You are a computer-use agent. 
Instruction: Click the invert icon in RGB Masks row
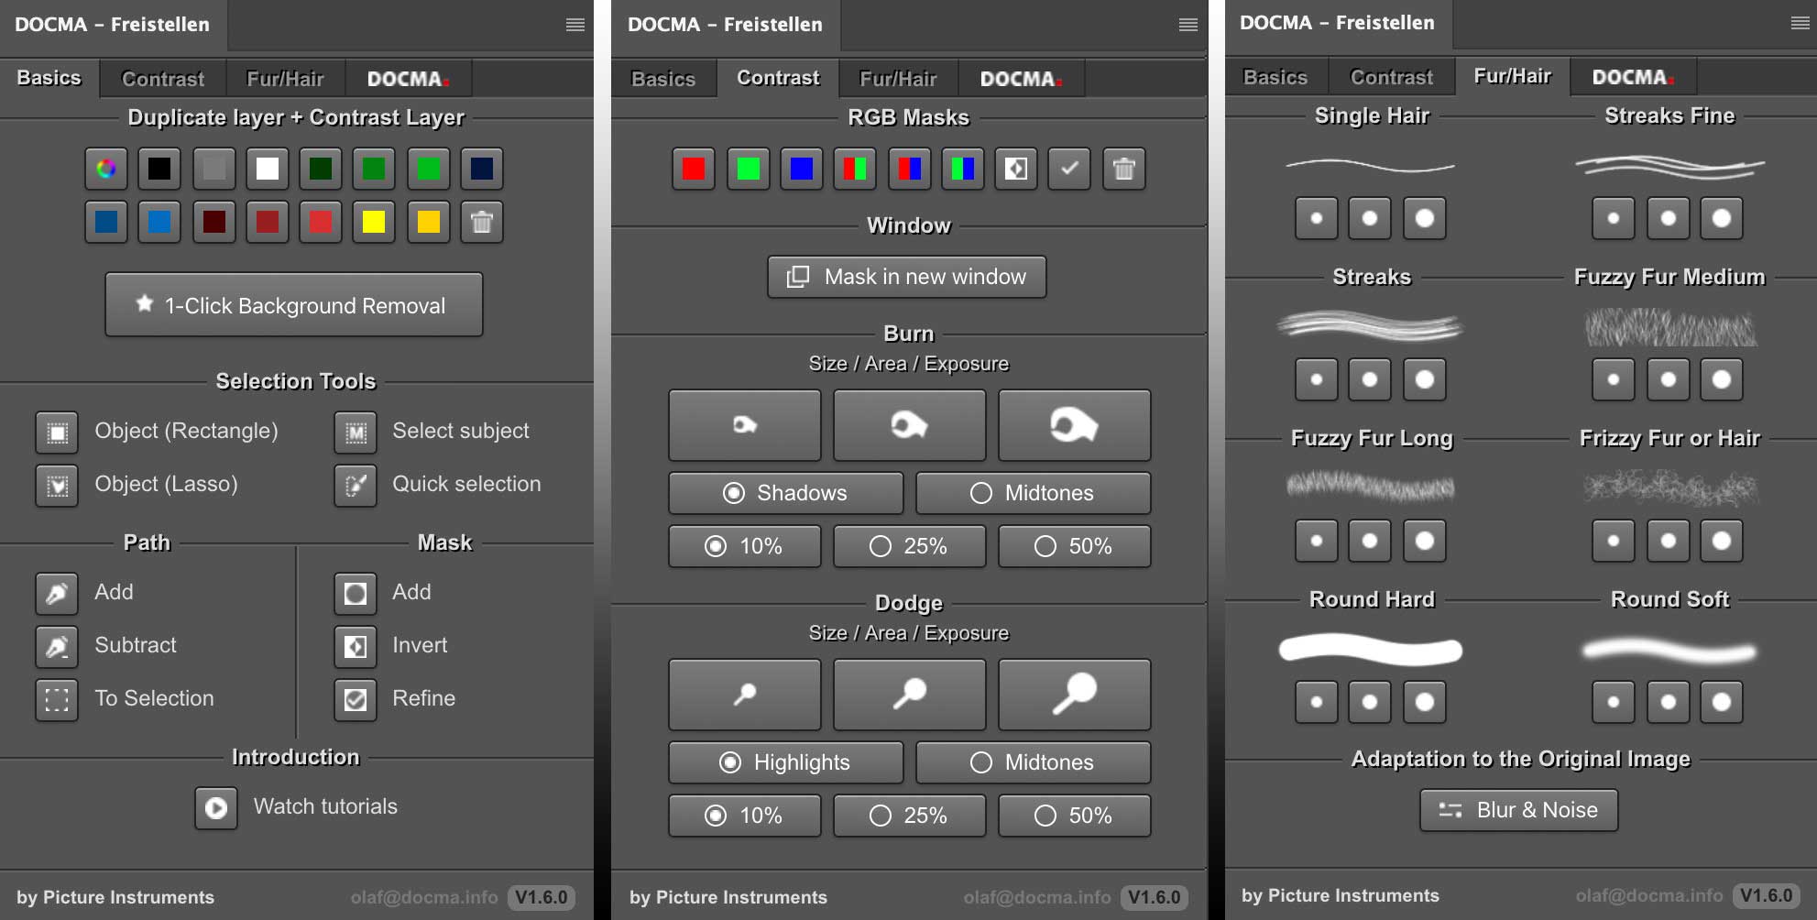pyautogui.click(x=1016, y=169)
